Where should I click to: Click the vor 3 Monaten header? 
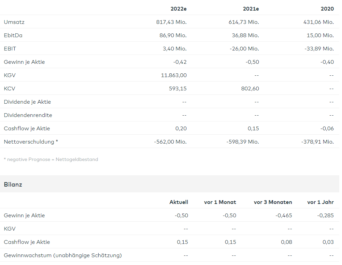click(273, 202)
